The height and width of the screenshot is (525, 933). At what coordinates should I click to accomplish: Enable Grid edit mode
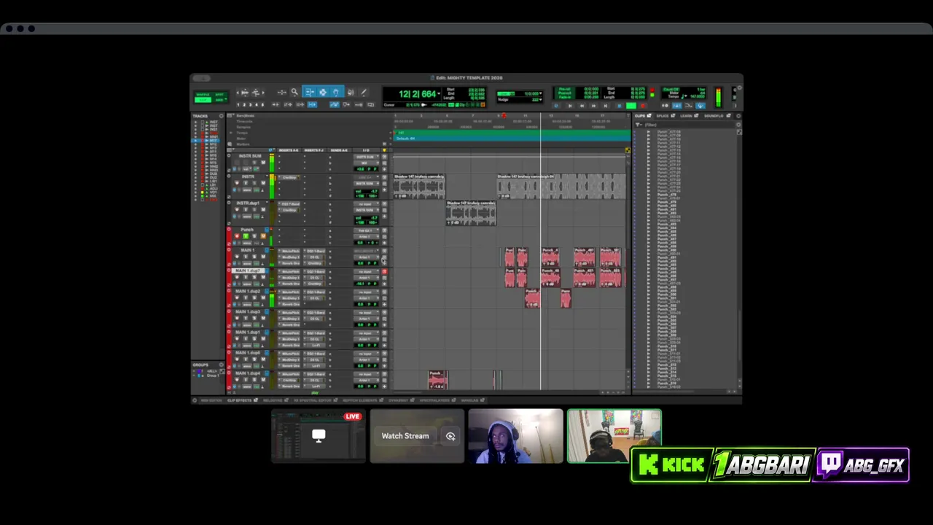[218, 100]
